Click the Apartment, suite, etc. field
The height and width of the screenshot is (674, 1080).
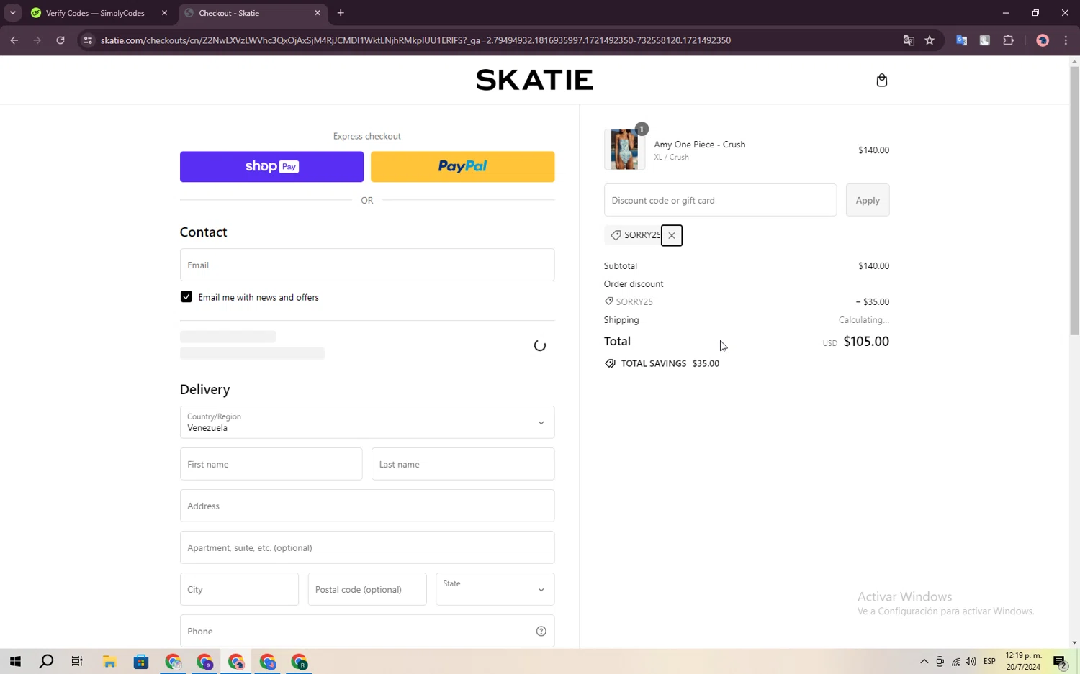tap(366, 547)
